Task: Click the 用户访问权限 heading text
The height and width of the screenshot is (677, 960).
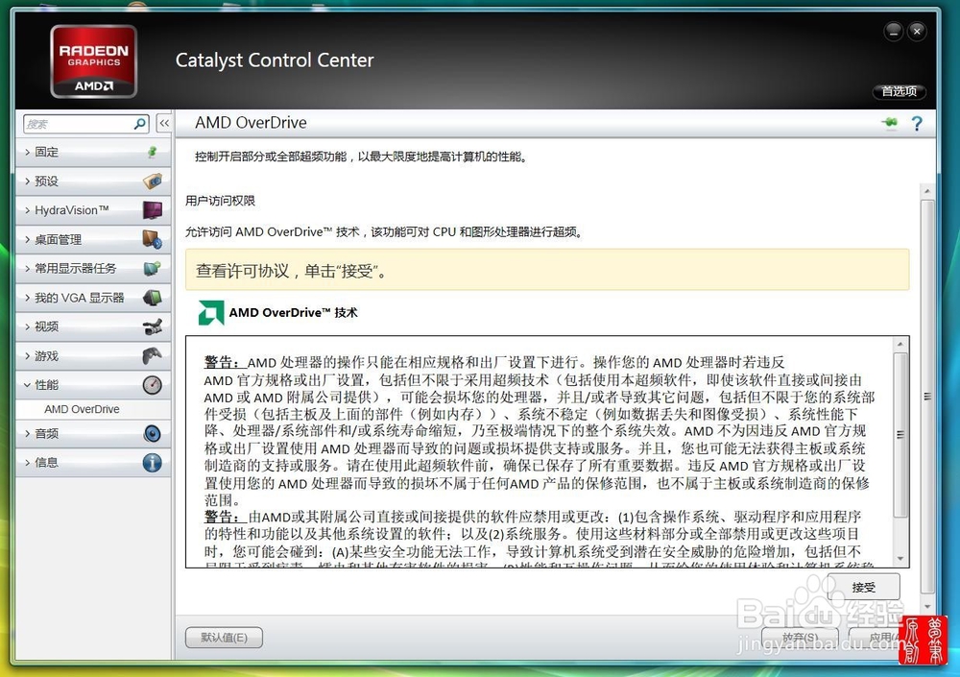Action: point(220,201)
